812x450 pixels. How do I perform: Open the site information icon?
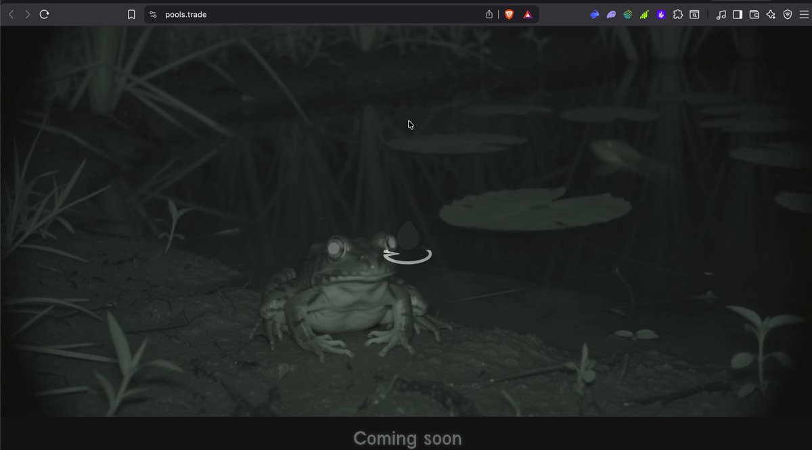[153, 14]
